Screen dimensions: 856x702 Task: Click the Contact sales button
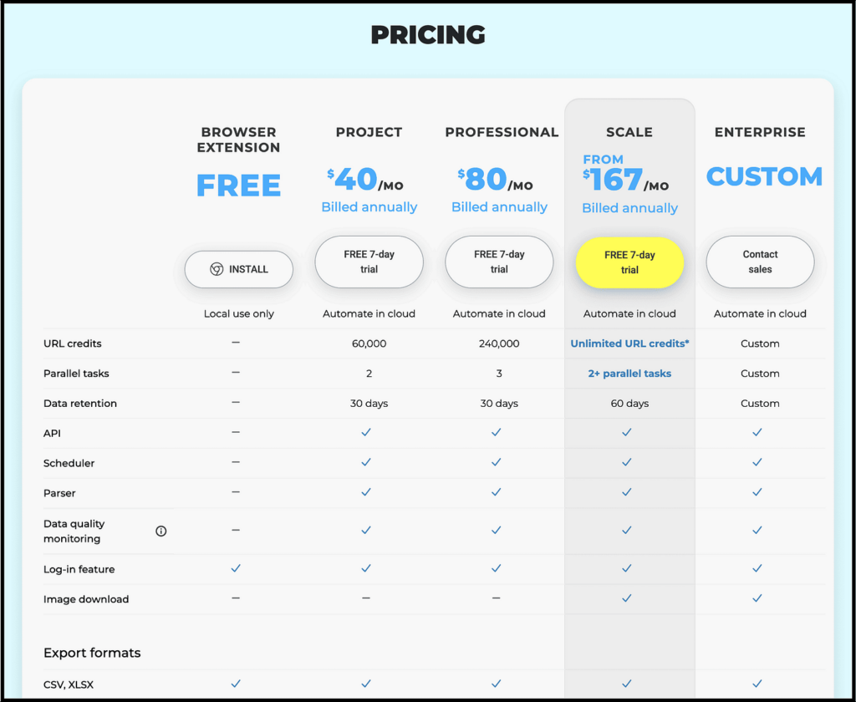coord(759,262)
